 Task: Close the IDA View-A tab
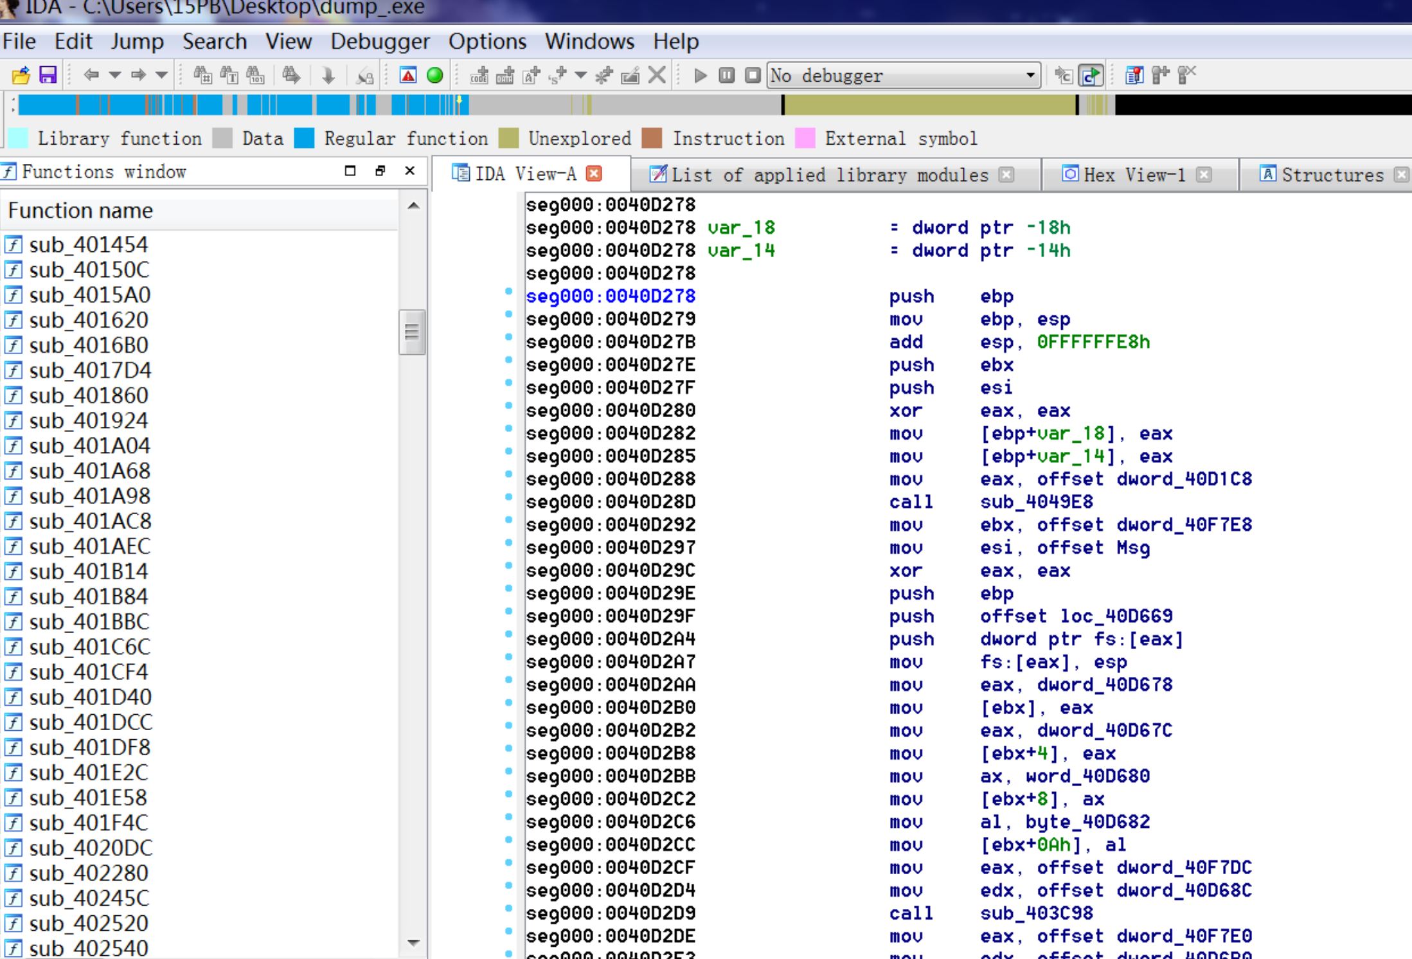coord(594,174)
